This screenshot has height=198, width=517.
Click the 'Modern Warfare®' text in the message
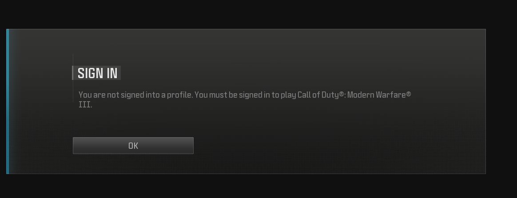[379, 95]
